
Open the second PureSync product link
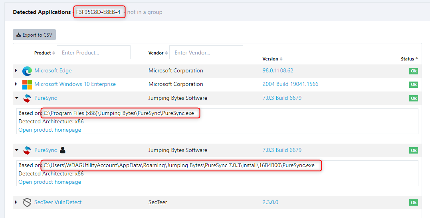point(46,150)
